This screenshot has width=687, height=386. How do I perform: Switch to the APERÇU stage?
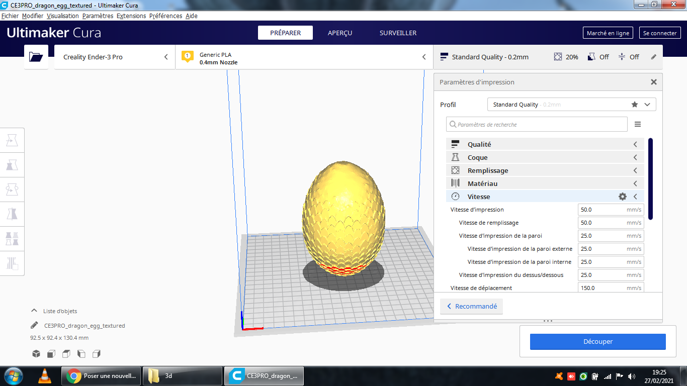340,33
